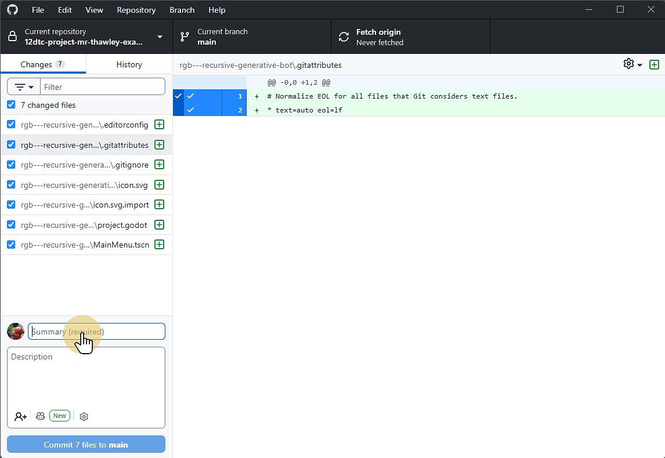This screenshot has width=665, height=458.
Task: Click the green added-file icon beside .gitignore
Action: 159,164
